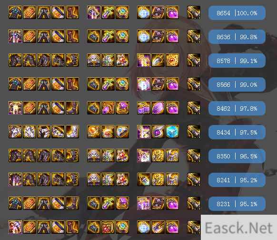277x240 pixels.
Task: Click the 8654 | 100.0% score button
Action: (237, 13)
